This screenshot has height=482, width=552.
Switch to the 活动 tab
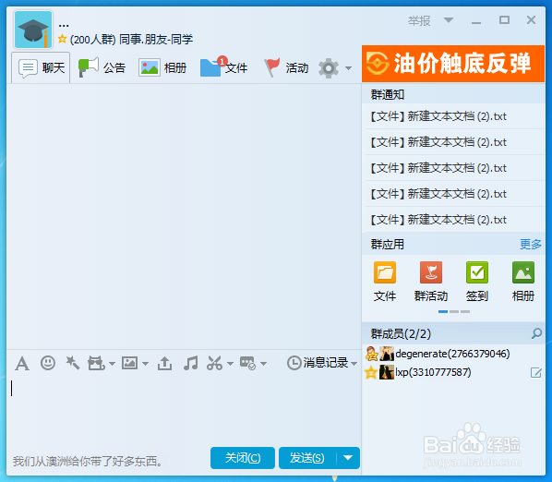coord(286,67)
